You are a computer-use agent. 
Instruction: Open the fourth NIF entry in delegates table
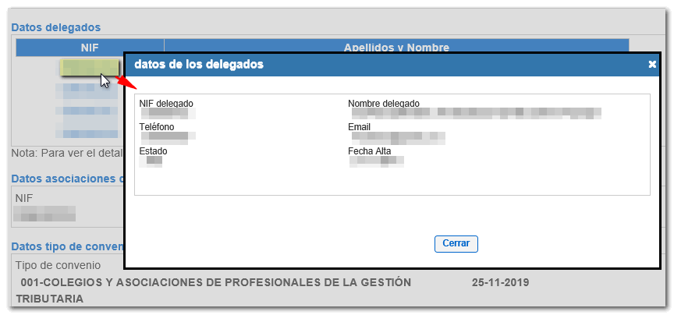tap(86, 132)
